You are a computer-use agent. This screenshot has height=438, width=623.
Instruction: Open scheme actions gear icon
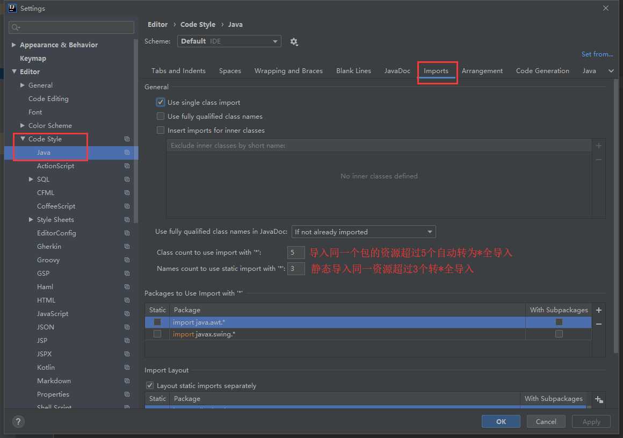click(x=294, y=42)
